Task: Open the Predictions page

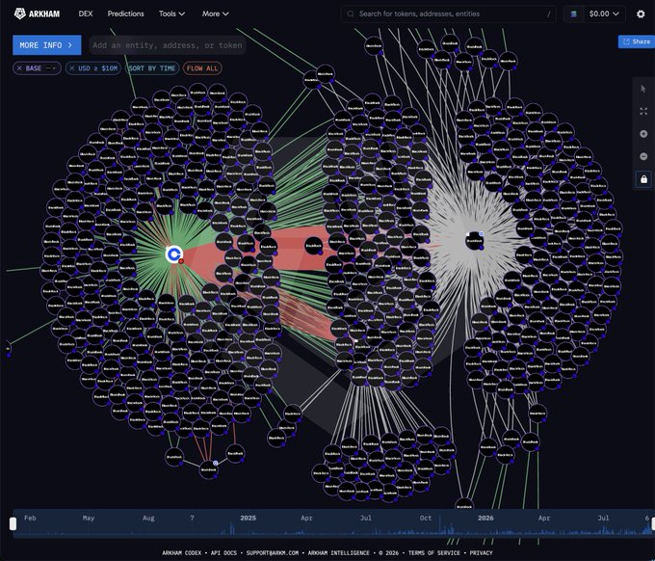Action: 126,13
